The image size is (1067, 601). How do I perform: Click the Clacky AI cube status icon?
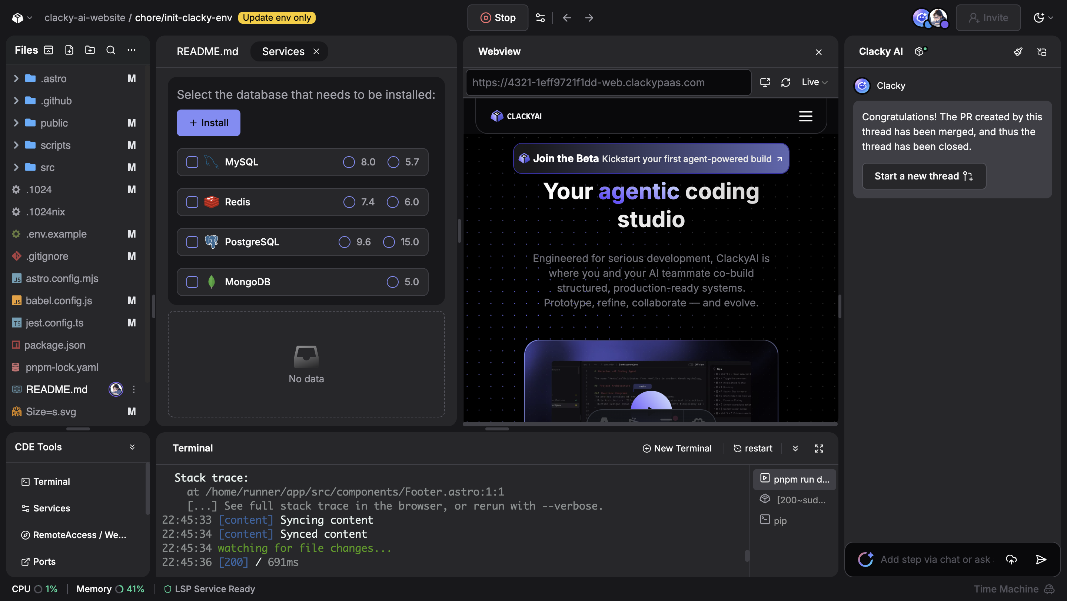coord(920,51)
